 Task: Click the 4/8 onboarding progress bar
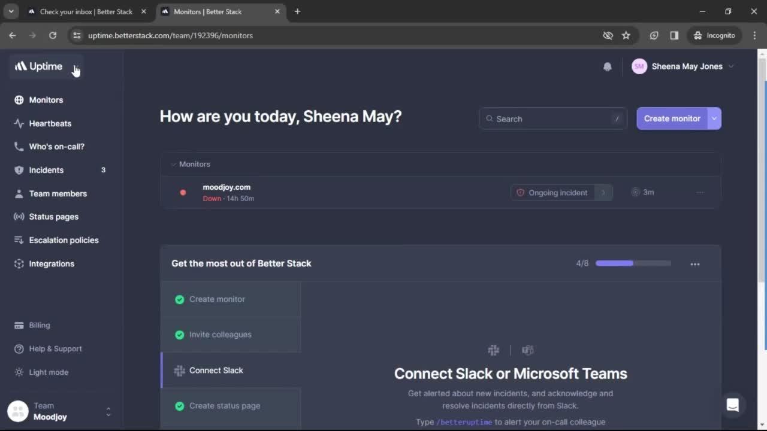tap(633, 263)
